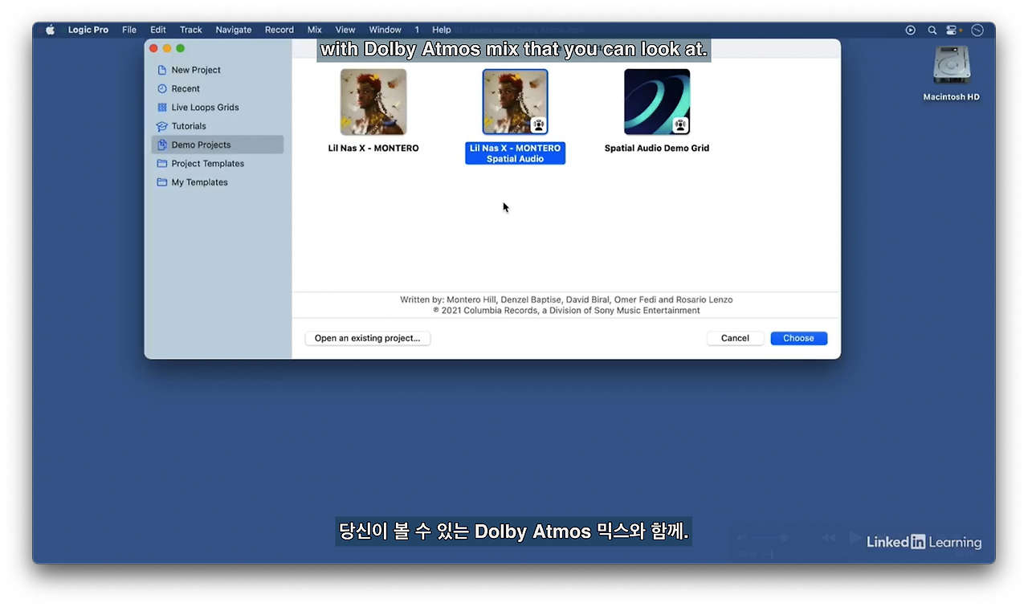The image size is (1028, 607).
Task: Click the blue Choose button
Action: point(799,338)
